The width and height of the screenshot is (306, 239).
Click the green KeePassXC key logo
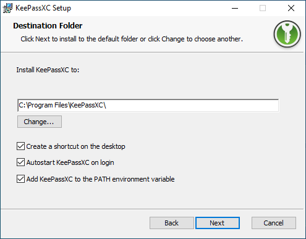click(287, 34)
